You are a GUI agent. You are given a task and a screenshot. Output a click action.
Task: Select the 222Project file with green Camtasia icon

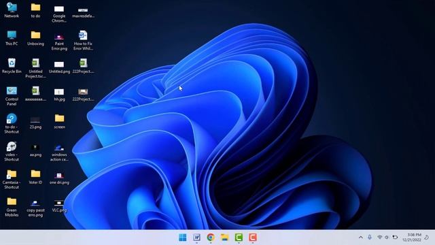pyautogui.click(x=83, y=66)
